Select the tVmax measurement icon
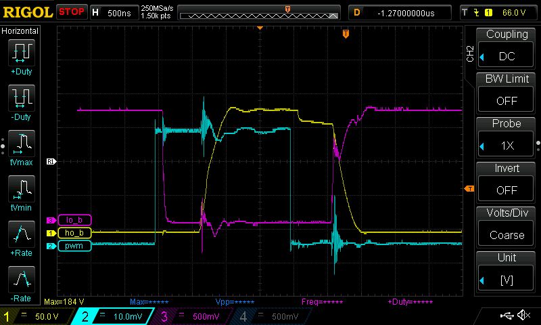541x325 pixels. pyautogui.click(x=22, y=144)
